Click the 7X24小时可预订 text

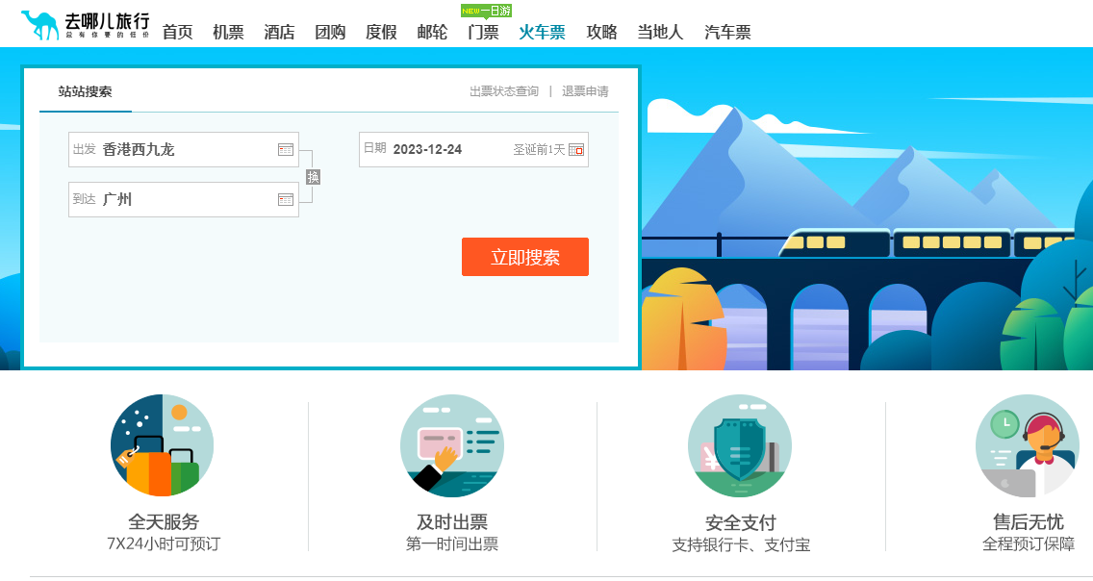164,544
